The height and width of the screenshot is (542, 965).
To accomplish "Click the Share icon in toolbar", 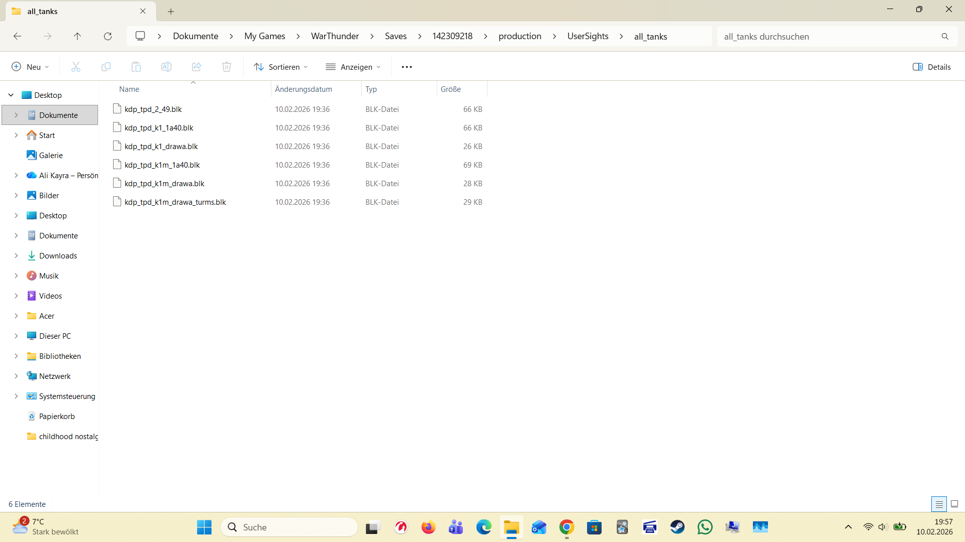I will (197, 67).
